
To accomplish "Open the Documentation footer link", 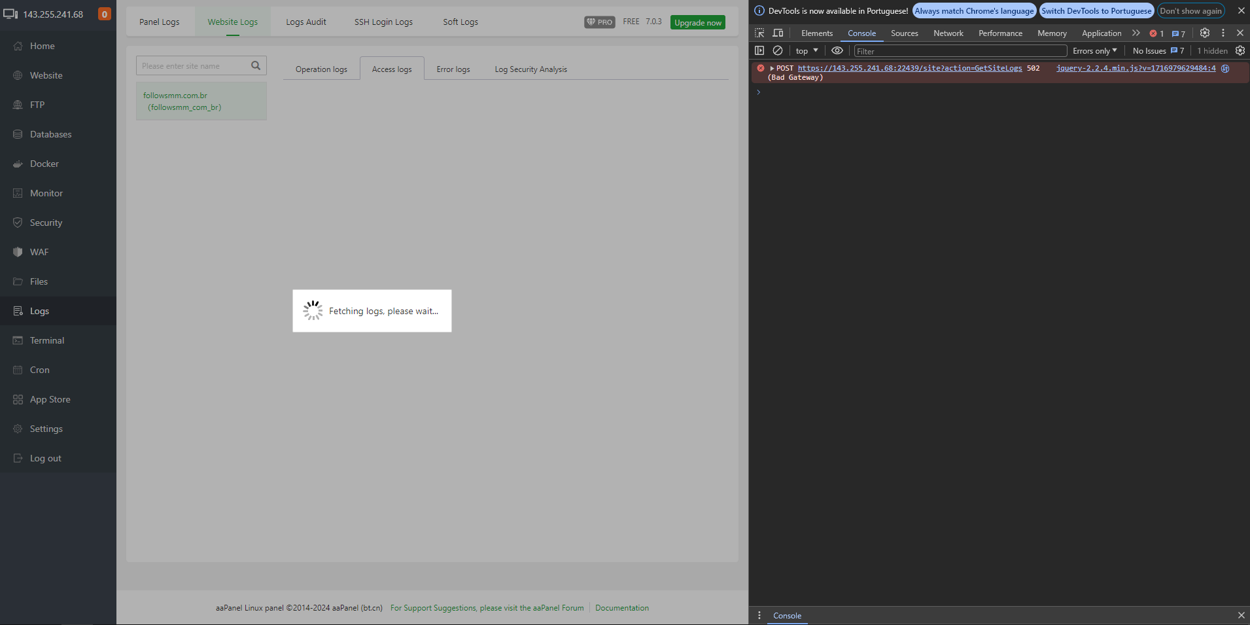I will click(x=622, y=608).
